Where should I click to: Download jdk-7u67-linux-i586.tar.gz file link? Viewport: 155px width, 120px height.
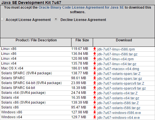(x=117, y=54)
